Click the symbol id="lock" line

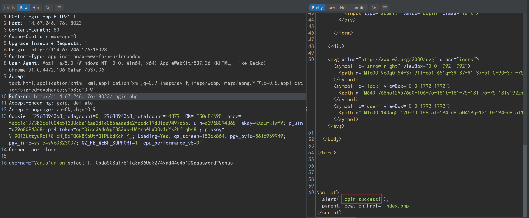click(x=392, y=86)
